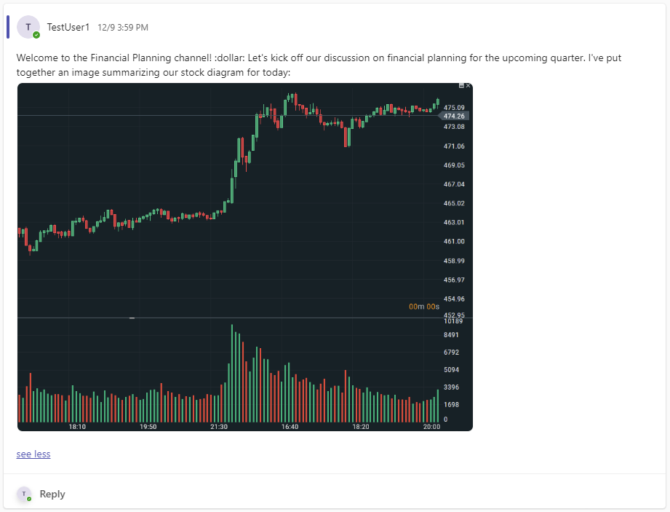
Task: Click the 475.09 price axis label
Action: click(454, 108)
